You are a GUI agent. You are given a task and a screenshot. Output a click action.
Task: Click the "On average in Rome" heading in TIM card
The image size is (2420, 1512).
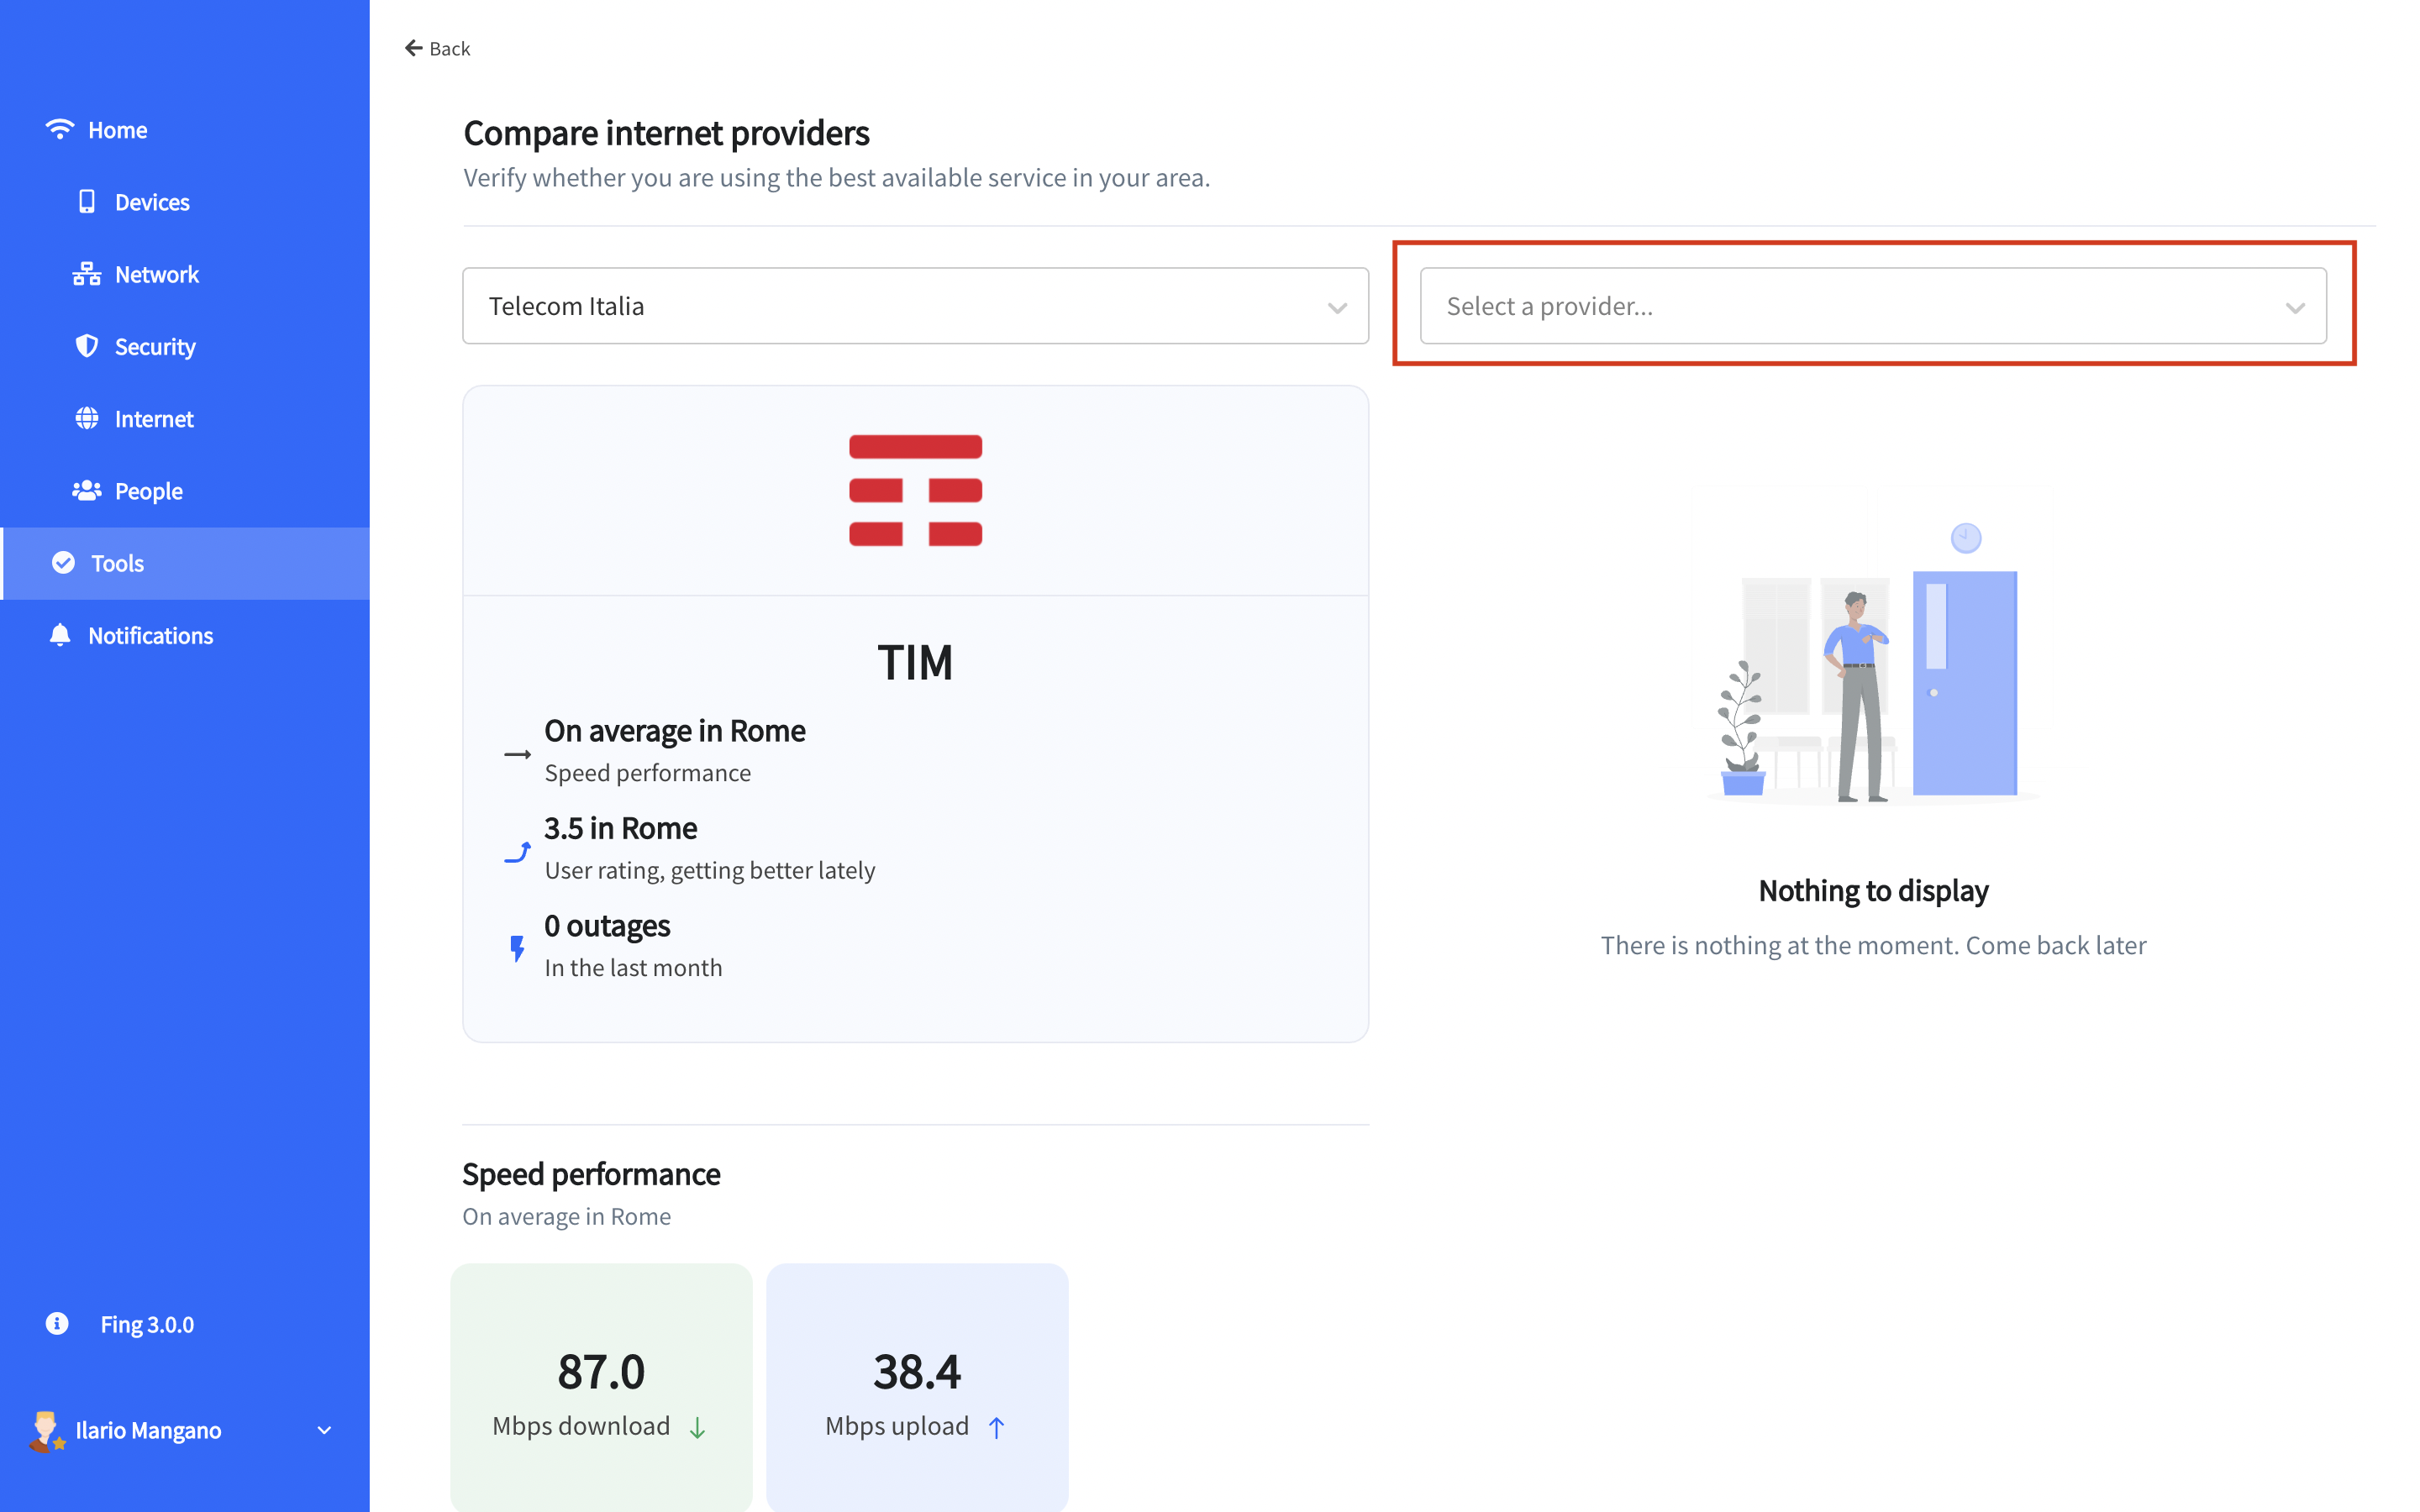click(x=674, y=730)
